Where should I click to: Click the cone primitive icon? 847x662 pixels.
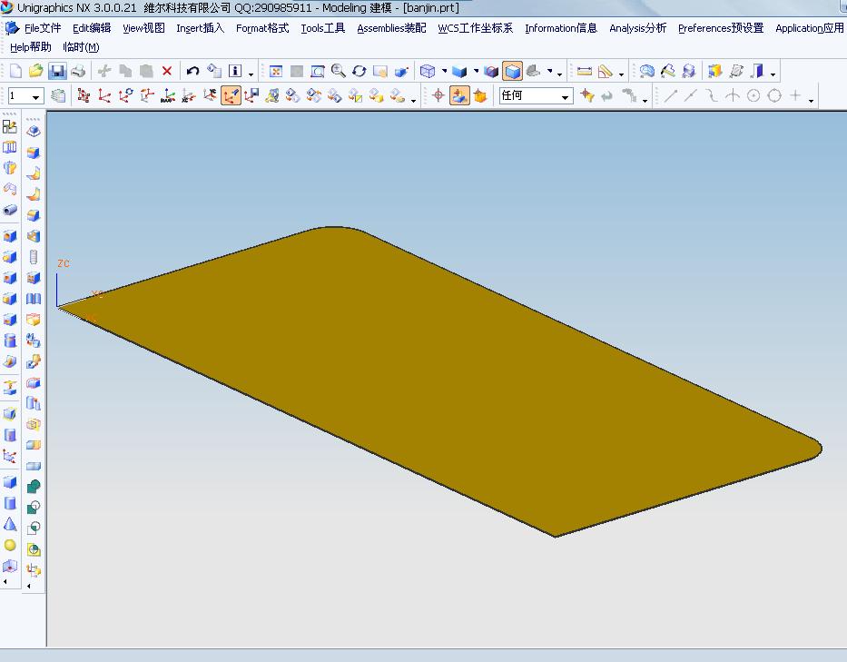(10, 524)
